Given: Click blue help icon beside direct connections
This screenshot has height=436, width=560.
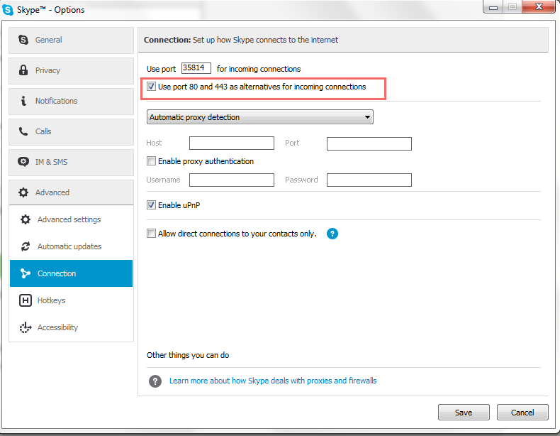Looking at the screenshot, I should (332, 234).
